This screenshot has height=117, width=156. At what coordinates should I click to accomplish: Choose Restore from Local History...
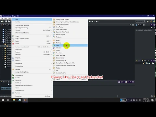(32, 85)
